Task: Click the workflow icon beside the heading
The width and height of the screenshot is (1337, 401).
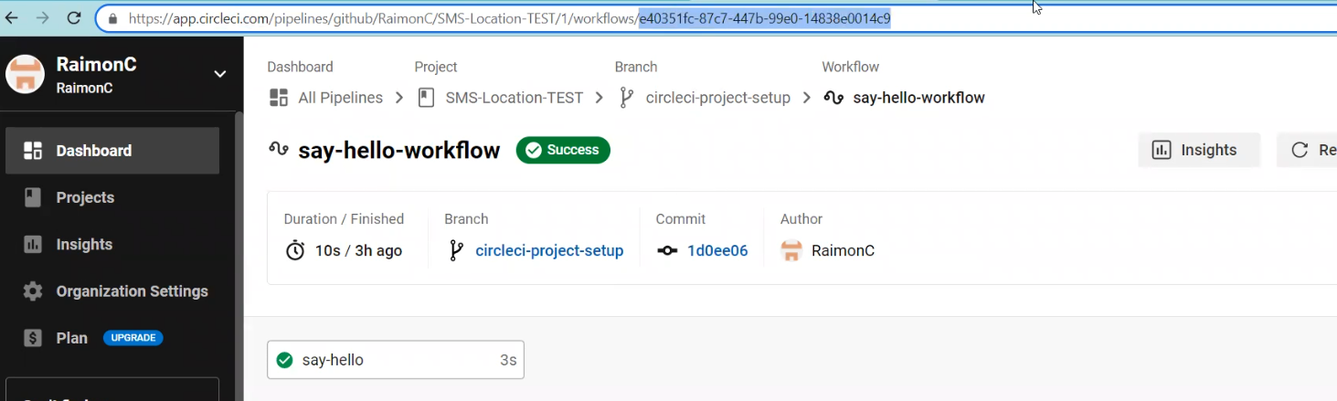Action: click(279, 149)
